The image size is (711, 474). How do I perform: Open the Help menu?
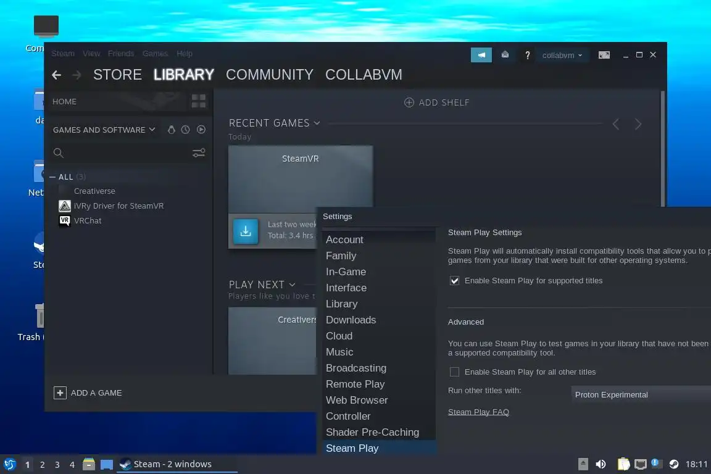point(185,54)
